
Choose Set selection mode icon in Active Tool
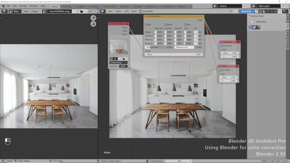click(251, 27)
